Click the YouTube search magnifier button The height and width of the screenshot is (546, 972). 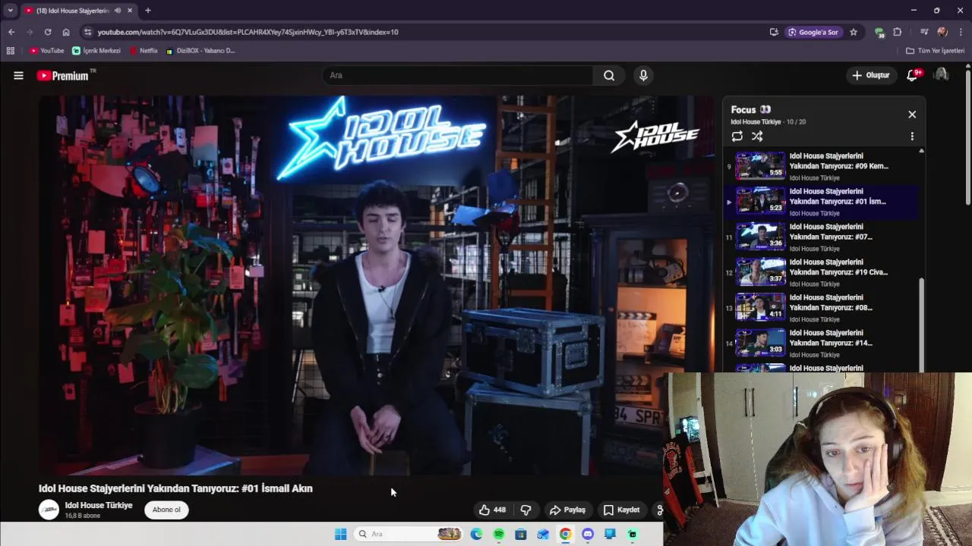pos(609,75)
